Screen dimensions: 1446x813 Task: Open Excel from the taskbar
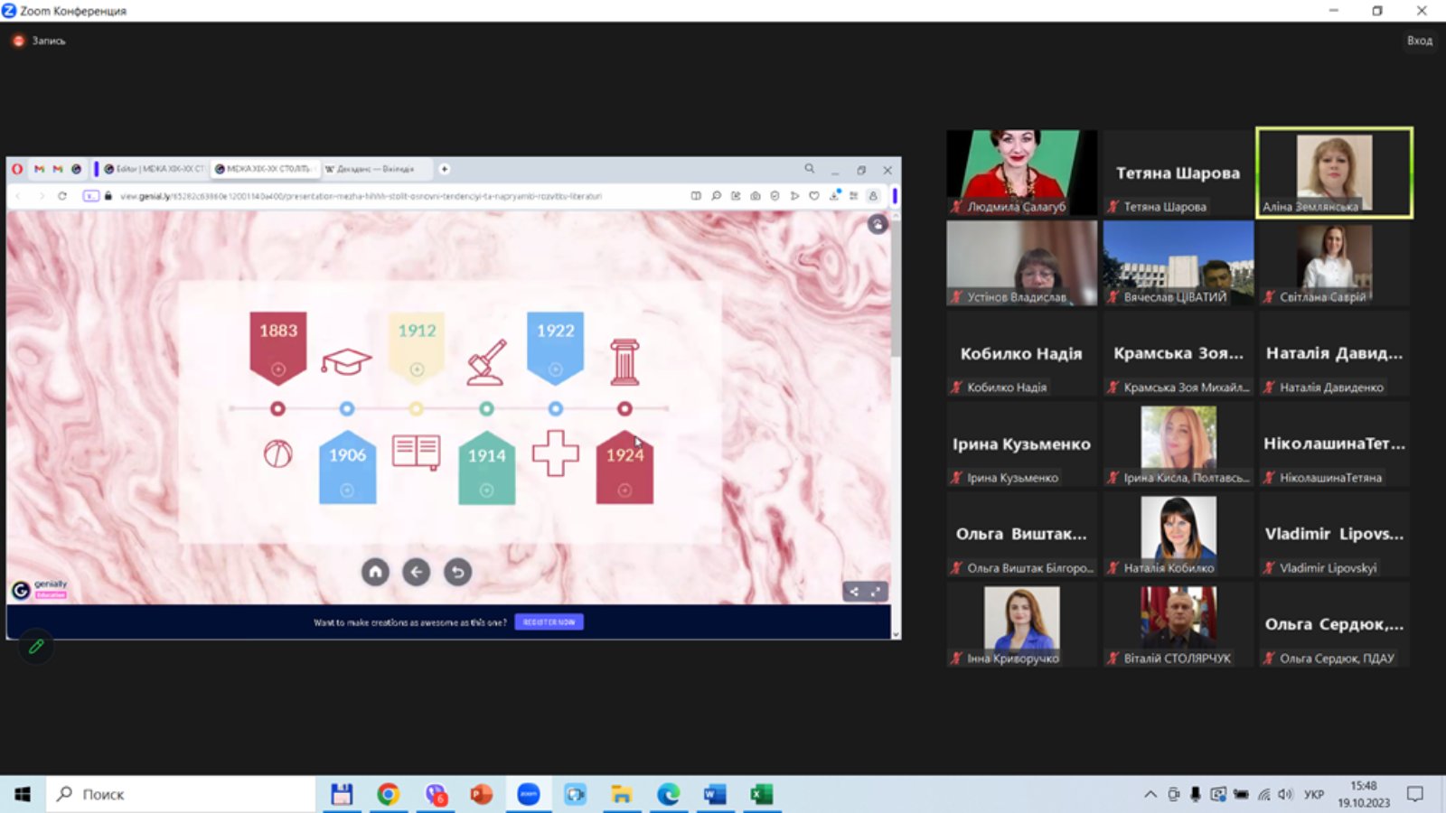coord(761,794)
